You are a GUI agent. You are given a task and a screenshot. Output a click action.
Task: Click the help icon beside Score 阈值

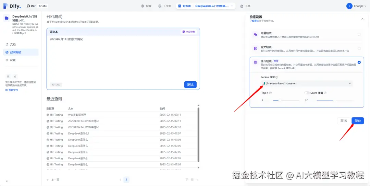tap(325, 93)
